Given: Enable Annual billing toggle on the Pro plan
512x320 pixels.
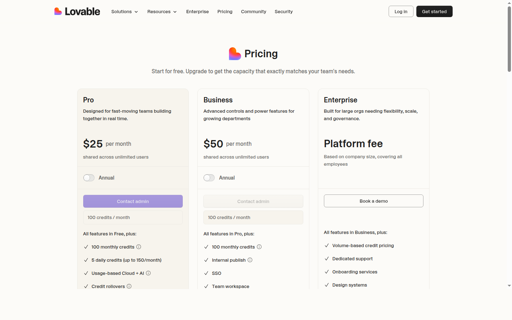Looking at the screenshot, I should tap(89, 177).
